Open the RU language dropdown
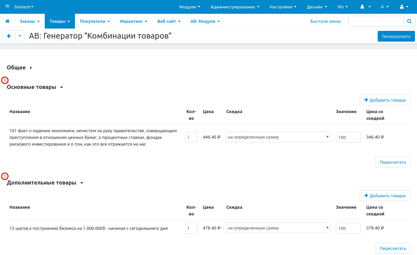The image size is (417, 255). pos(343,6)
